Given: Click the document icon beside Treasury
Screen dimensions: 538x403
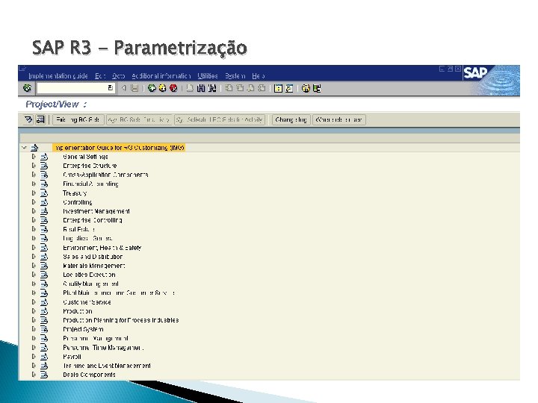Looking at the screenshot, I should point(44,193).
